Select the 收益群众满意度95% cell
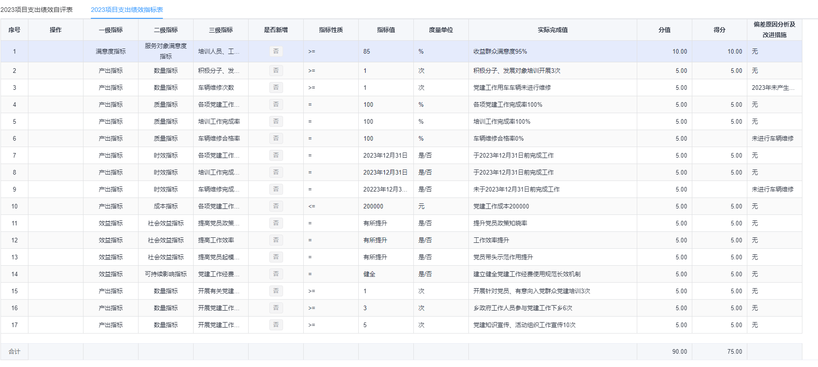 pyautogui.click(x=500, y=51)
